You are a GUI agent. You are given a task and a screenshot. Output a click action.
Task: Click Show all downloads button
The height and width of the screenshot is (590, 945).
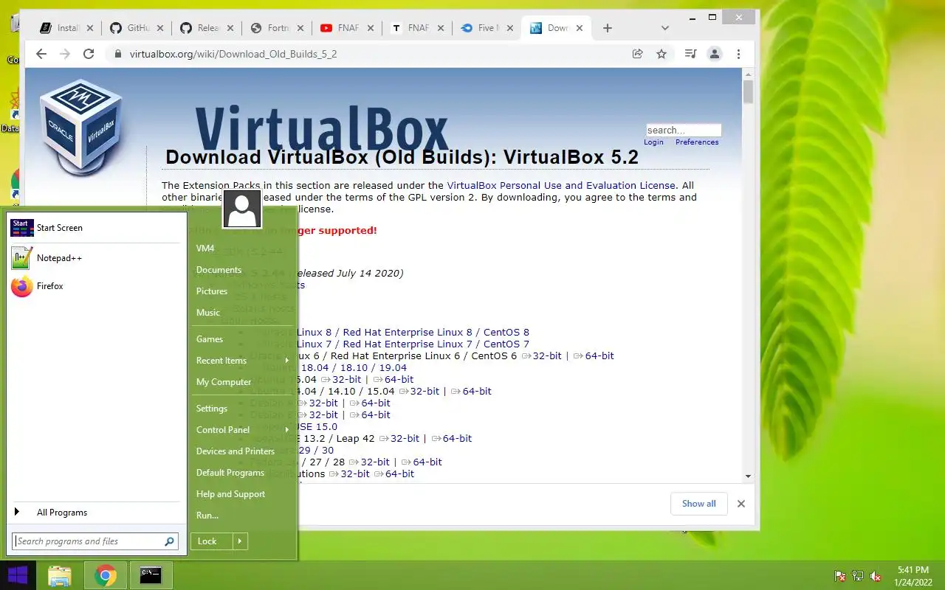point(698,504)
